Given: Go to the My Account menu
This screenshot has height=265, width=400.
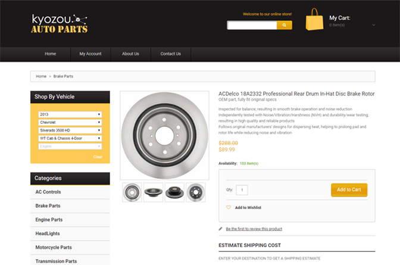Looking at the screenshot, I should [90, 54].
